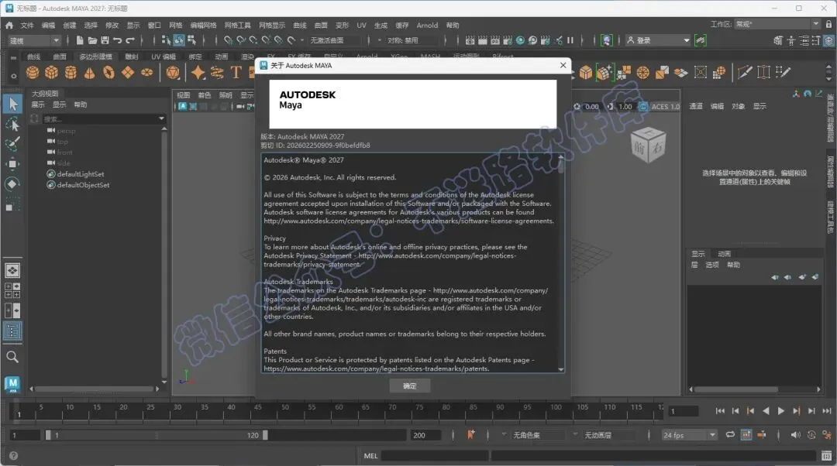
Task: Open the 24 fps frame rate dropdown
Action: (689, 435)
